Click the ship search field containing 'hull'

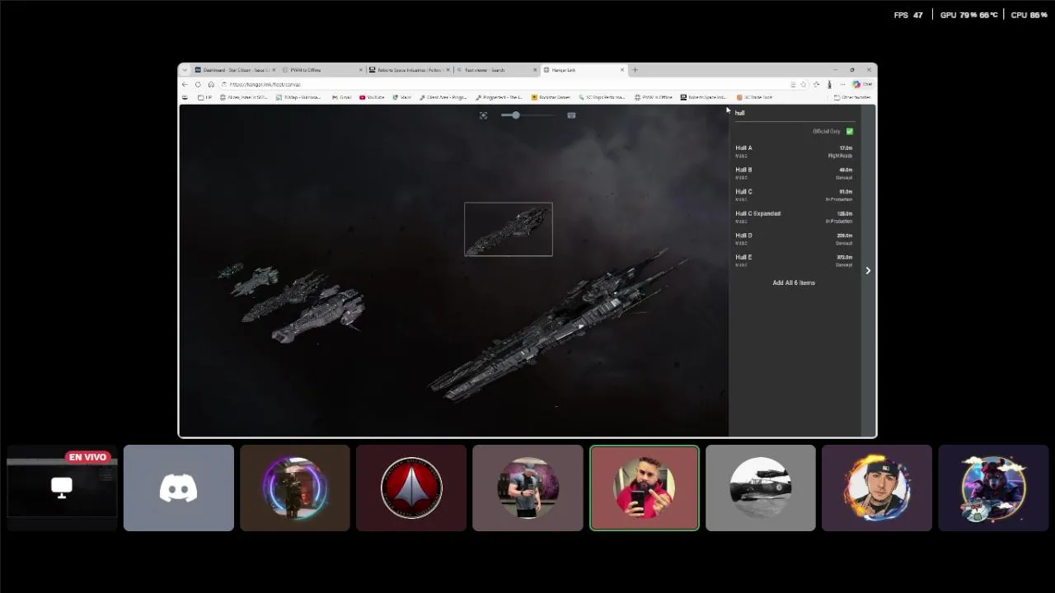pyautogui.click(x=794, y=113)
